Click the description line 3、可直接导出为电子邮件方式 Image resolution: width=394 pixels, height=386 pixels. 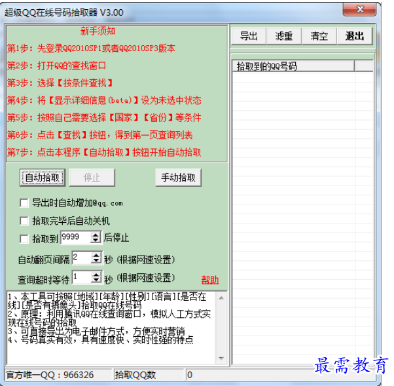pos(96,331)
